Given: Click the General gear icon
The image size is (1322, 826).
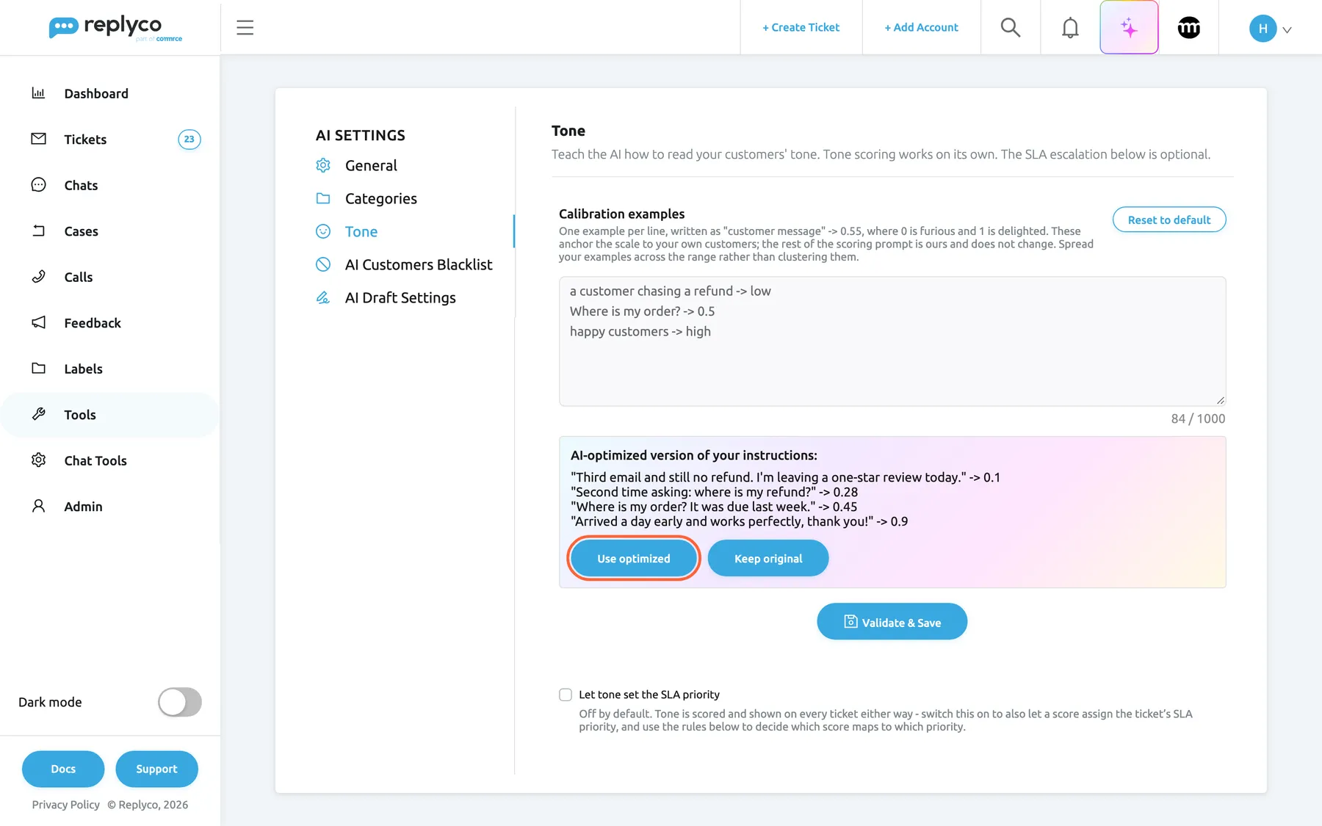Looking at the screenshot, I should tap(323, 165).
